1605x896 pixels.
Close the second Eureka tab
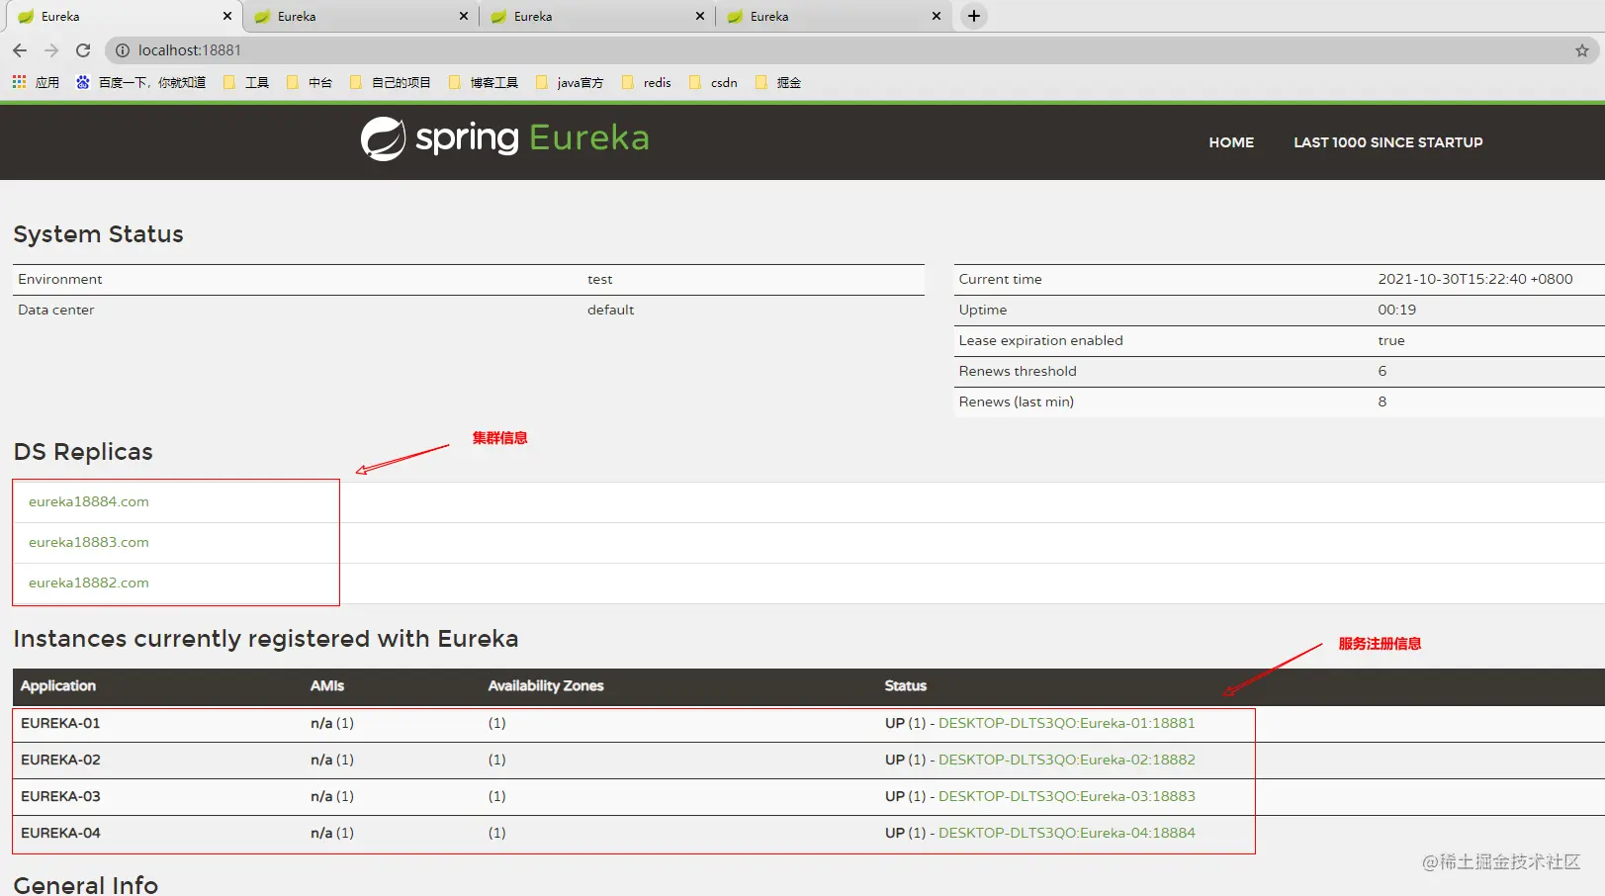(x=464, y=16)
